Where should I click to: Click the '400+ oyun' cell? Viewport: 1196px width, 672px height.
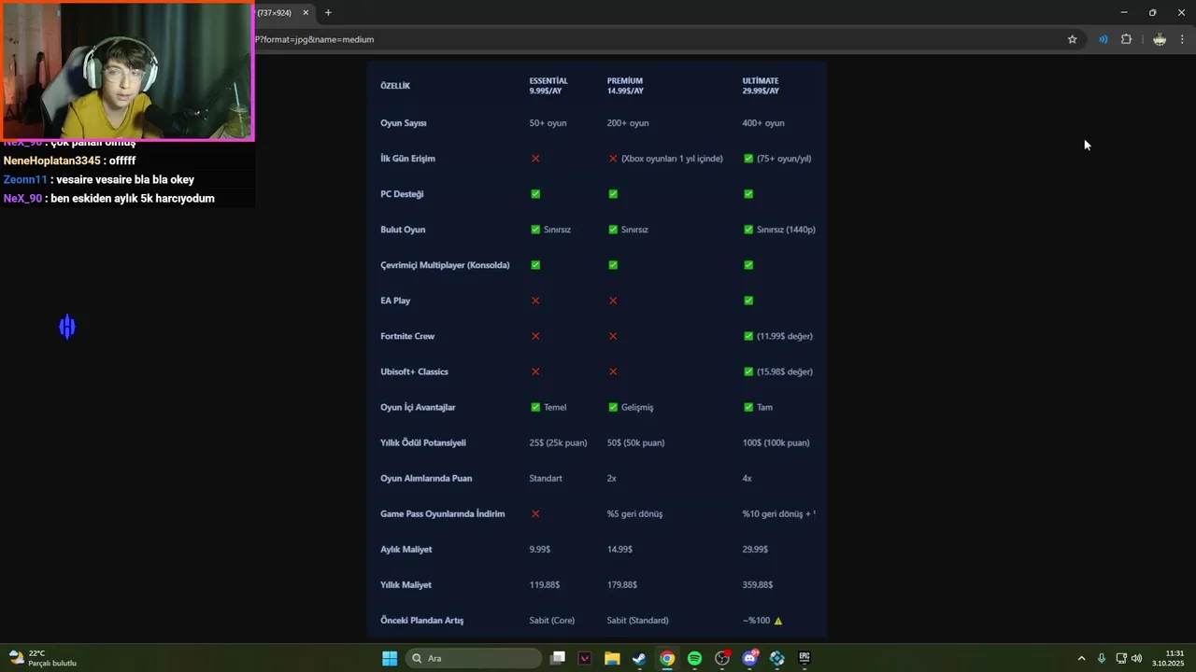763,123
